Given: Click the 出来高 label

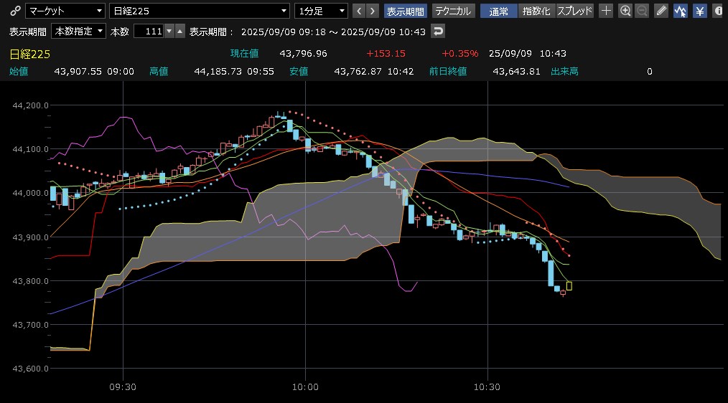Looking at the screenshot, I should pyautogui.click(x=564, y=72).
